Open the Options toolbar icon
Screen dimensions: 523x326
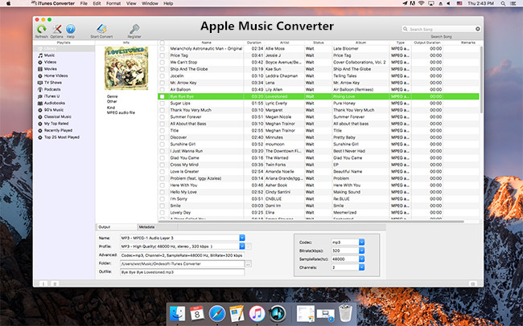coord(57,29)
